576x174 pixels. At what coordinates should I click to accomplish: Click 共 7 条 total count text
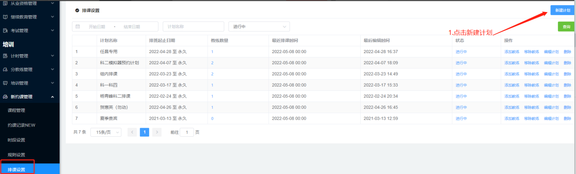[80, 132]
